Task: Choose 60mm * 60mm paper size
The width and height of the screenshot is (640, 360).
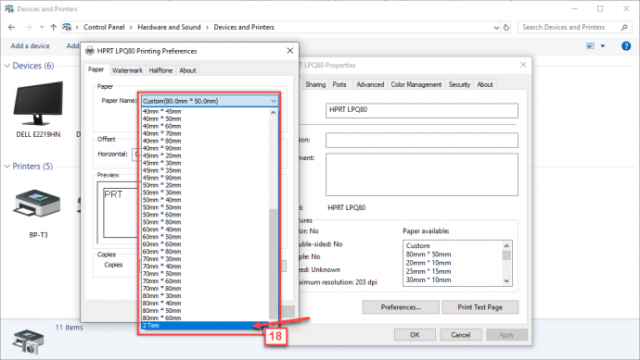Action: [x=205, y=244]
